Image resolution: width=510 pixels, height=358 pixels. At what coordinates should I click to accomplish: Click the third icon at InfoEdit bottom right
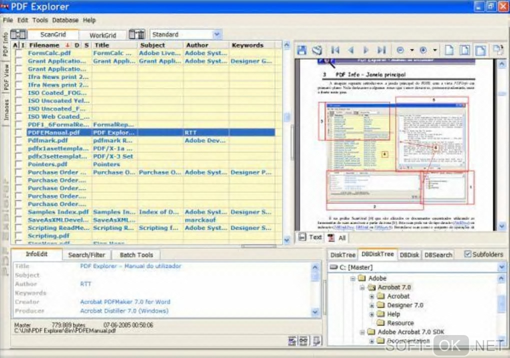316,341
